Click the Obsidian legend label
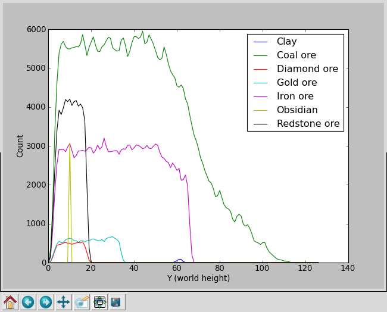The image size is (387, 312). (297, 110)
